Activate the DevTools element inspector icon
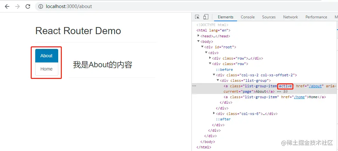This screenshot has height=151, width=338. [x=197, y=17]
